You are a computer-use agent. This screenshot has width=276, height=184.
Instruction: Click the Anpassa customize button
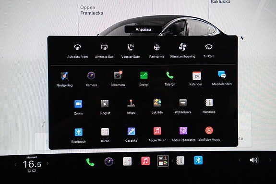click(x=143, y=29)
